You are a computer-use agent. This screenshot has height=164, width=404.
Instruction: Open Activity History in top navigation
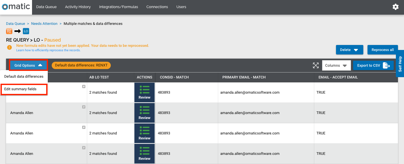coord(78,7)
